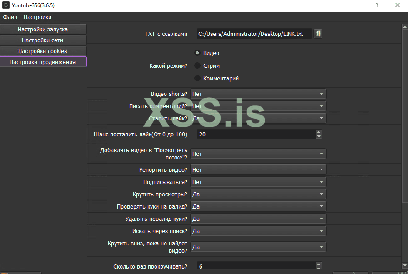Click the Подписываться? label

(165, 182)
